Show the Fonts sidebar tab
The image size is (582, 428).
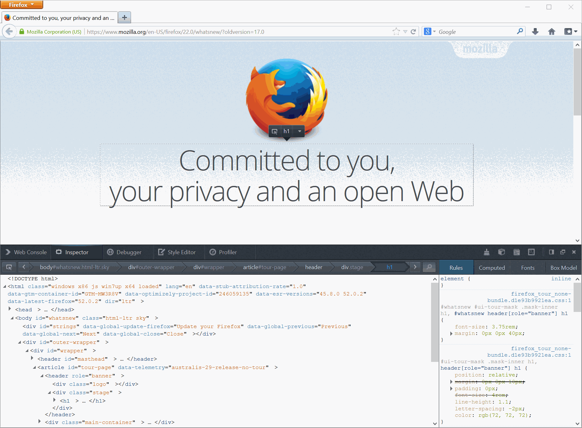(x=528, y=268)
